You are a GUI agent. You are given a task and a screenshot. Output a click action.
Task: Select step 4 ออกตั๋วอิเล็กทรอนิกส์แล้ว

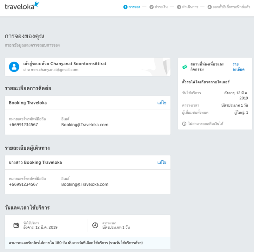point(229,7)
